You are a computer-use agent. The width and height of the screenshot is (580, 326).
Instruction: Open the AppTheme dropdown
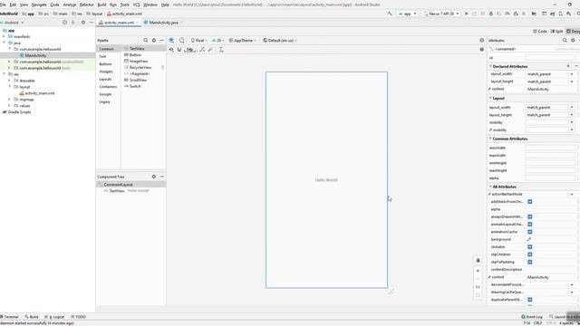pos(243,40)
